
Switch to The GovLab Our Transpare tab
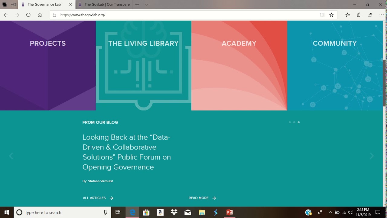(104, 5)
